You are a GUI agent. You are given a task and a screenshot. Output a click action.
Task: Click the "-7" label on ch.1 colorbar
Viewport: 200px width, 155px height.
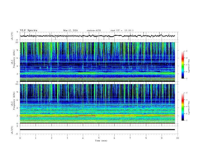pyautogui.click(x=186, y=79)
